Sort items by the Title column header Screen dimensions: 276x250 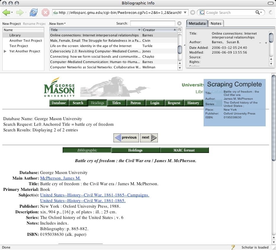coord(95,30)
